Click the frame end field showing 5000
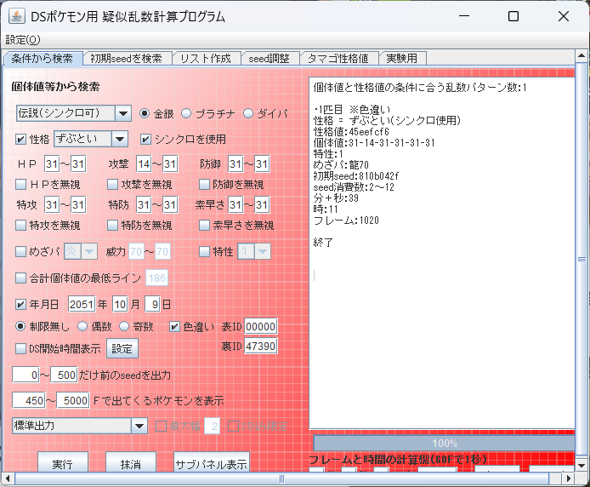The image size is (590, 487). click(x=73, y=400)
